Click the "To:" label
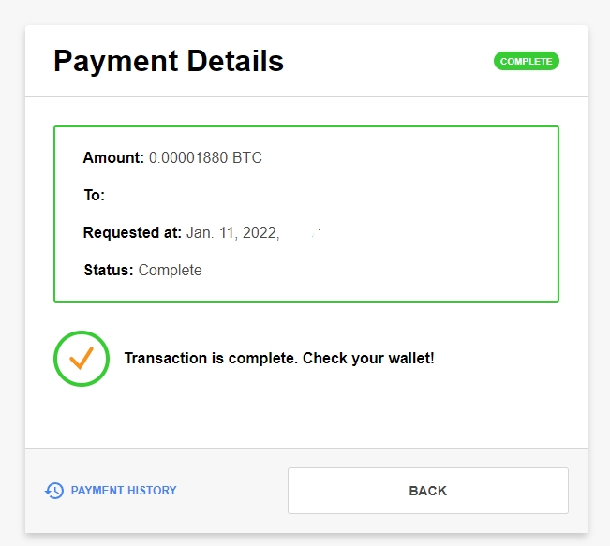Image resolution: width=610 pixels, height=546 pixels. (94, 196)
